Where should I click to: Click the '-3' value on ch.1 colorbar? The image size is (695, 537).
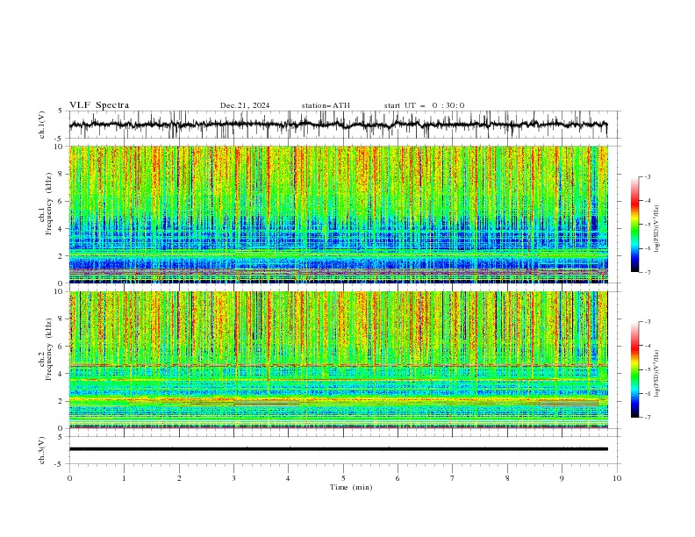(x=647, y=176)
